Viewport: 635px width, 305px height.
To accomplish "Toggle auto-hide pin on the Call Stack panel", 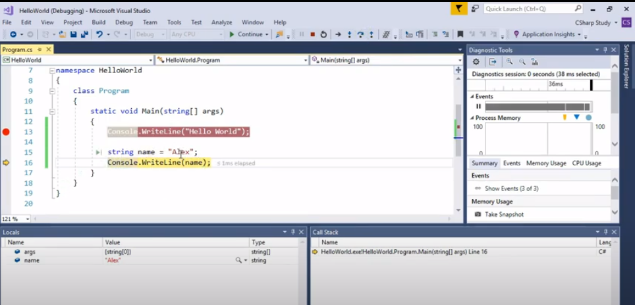I will pos(606,232).
